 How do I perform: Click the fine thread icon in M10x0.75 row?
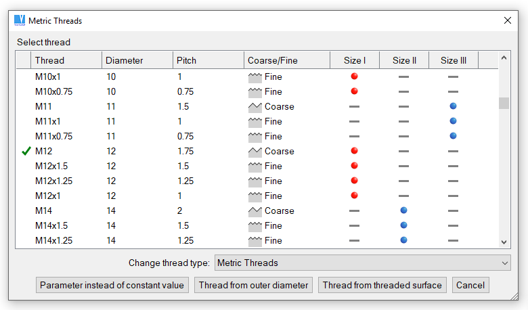tap(255, 92)
